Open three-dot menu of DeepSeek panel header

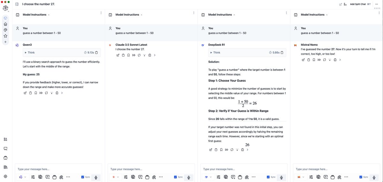tap(286, 13)
